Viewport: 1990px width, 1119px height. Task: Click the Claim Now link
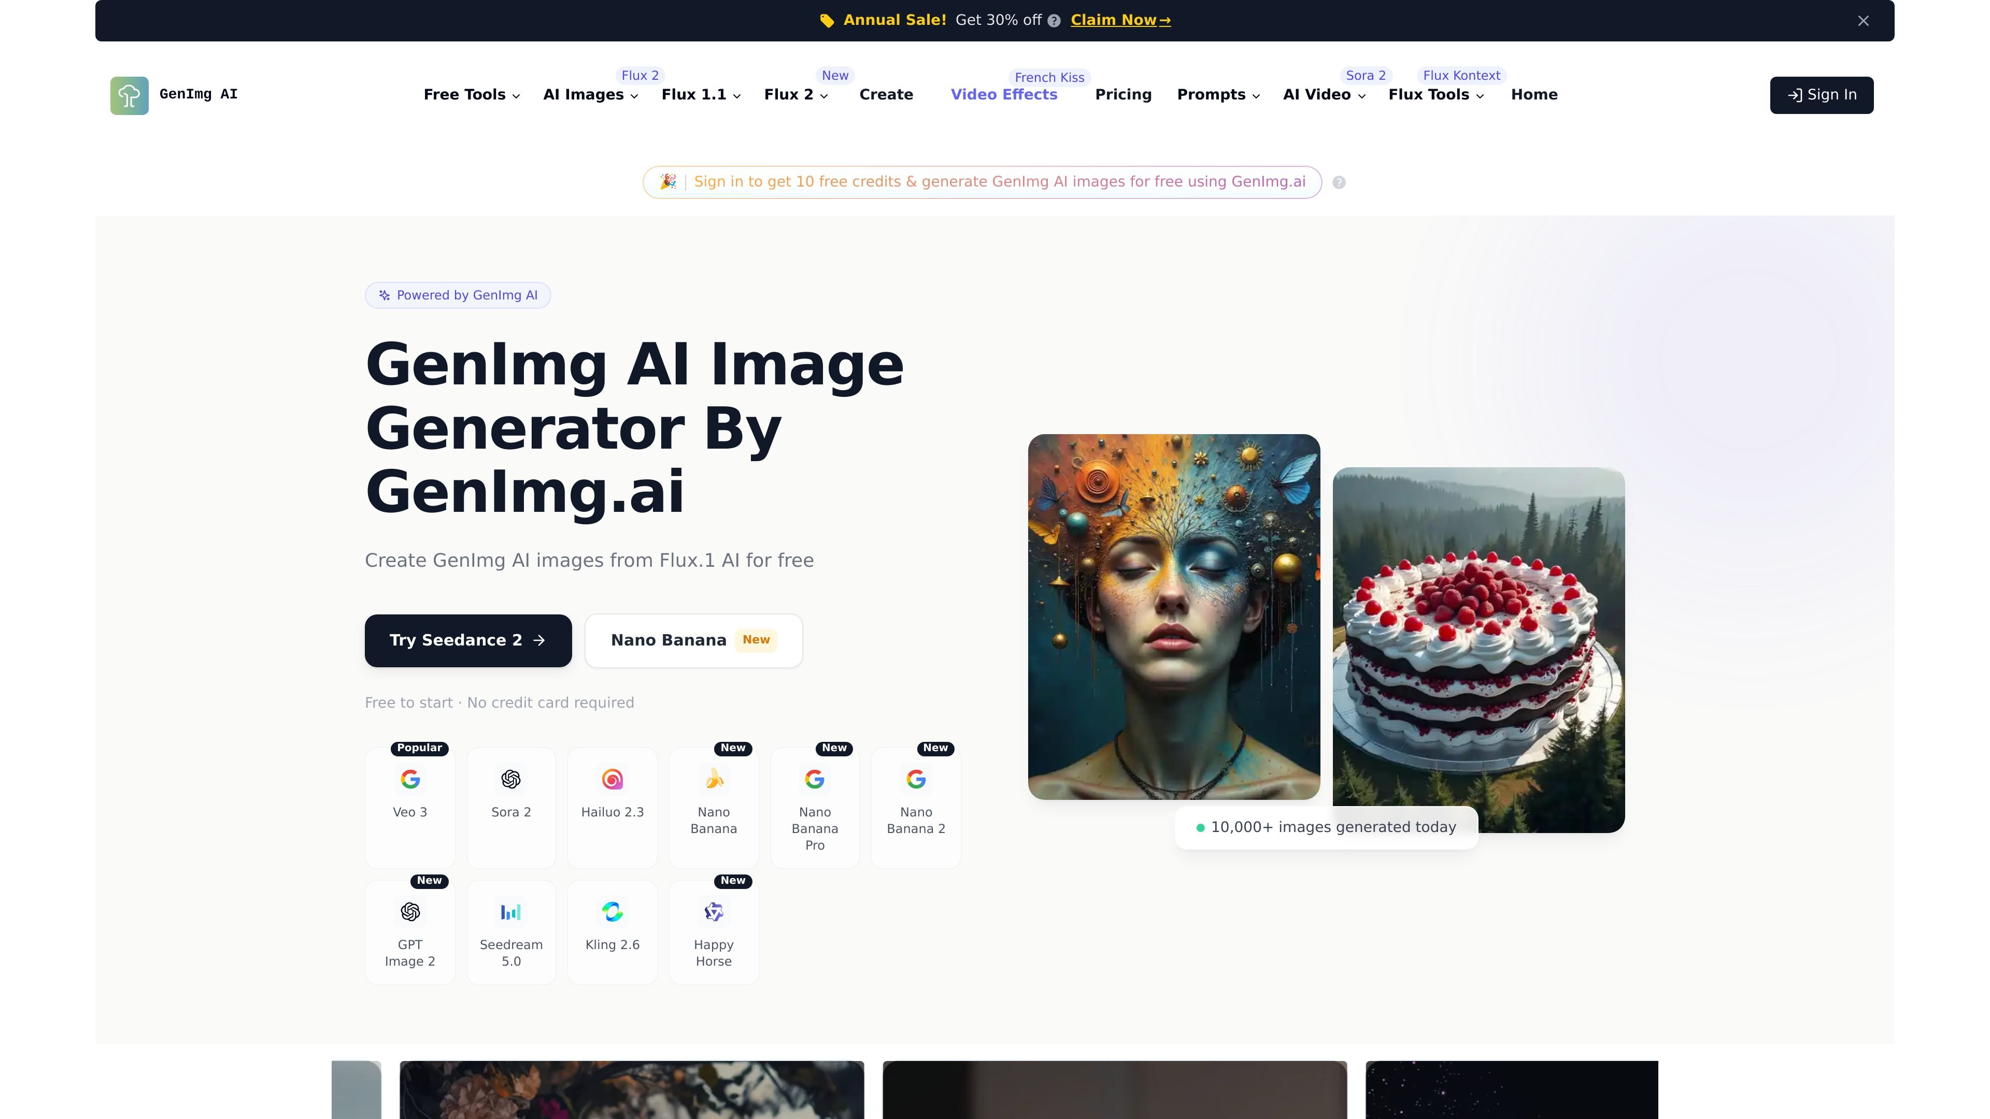point(1120,20)
